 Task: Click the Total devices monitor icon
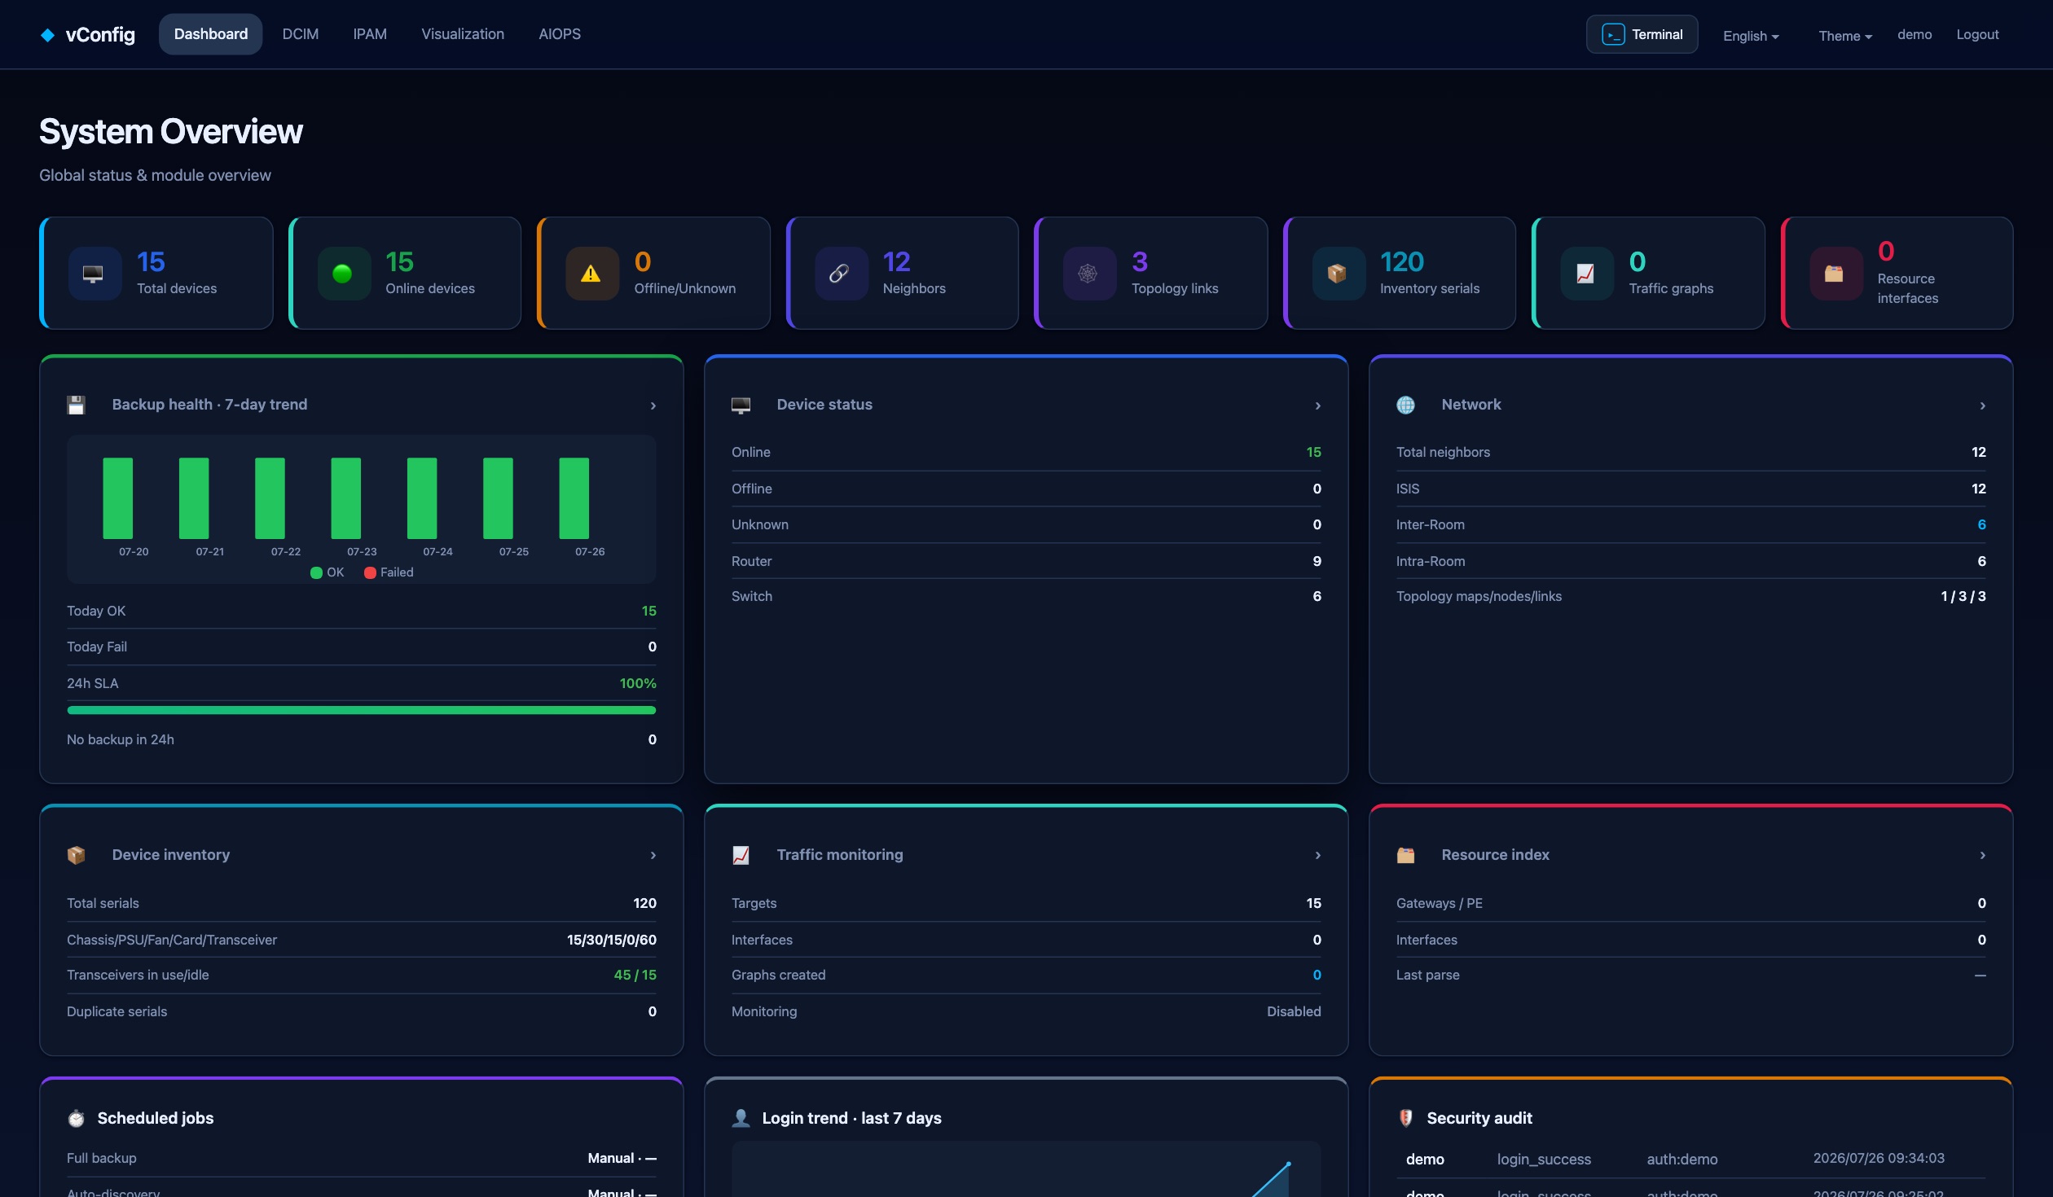94,274
